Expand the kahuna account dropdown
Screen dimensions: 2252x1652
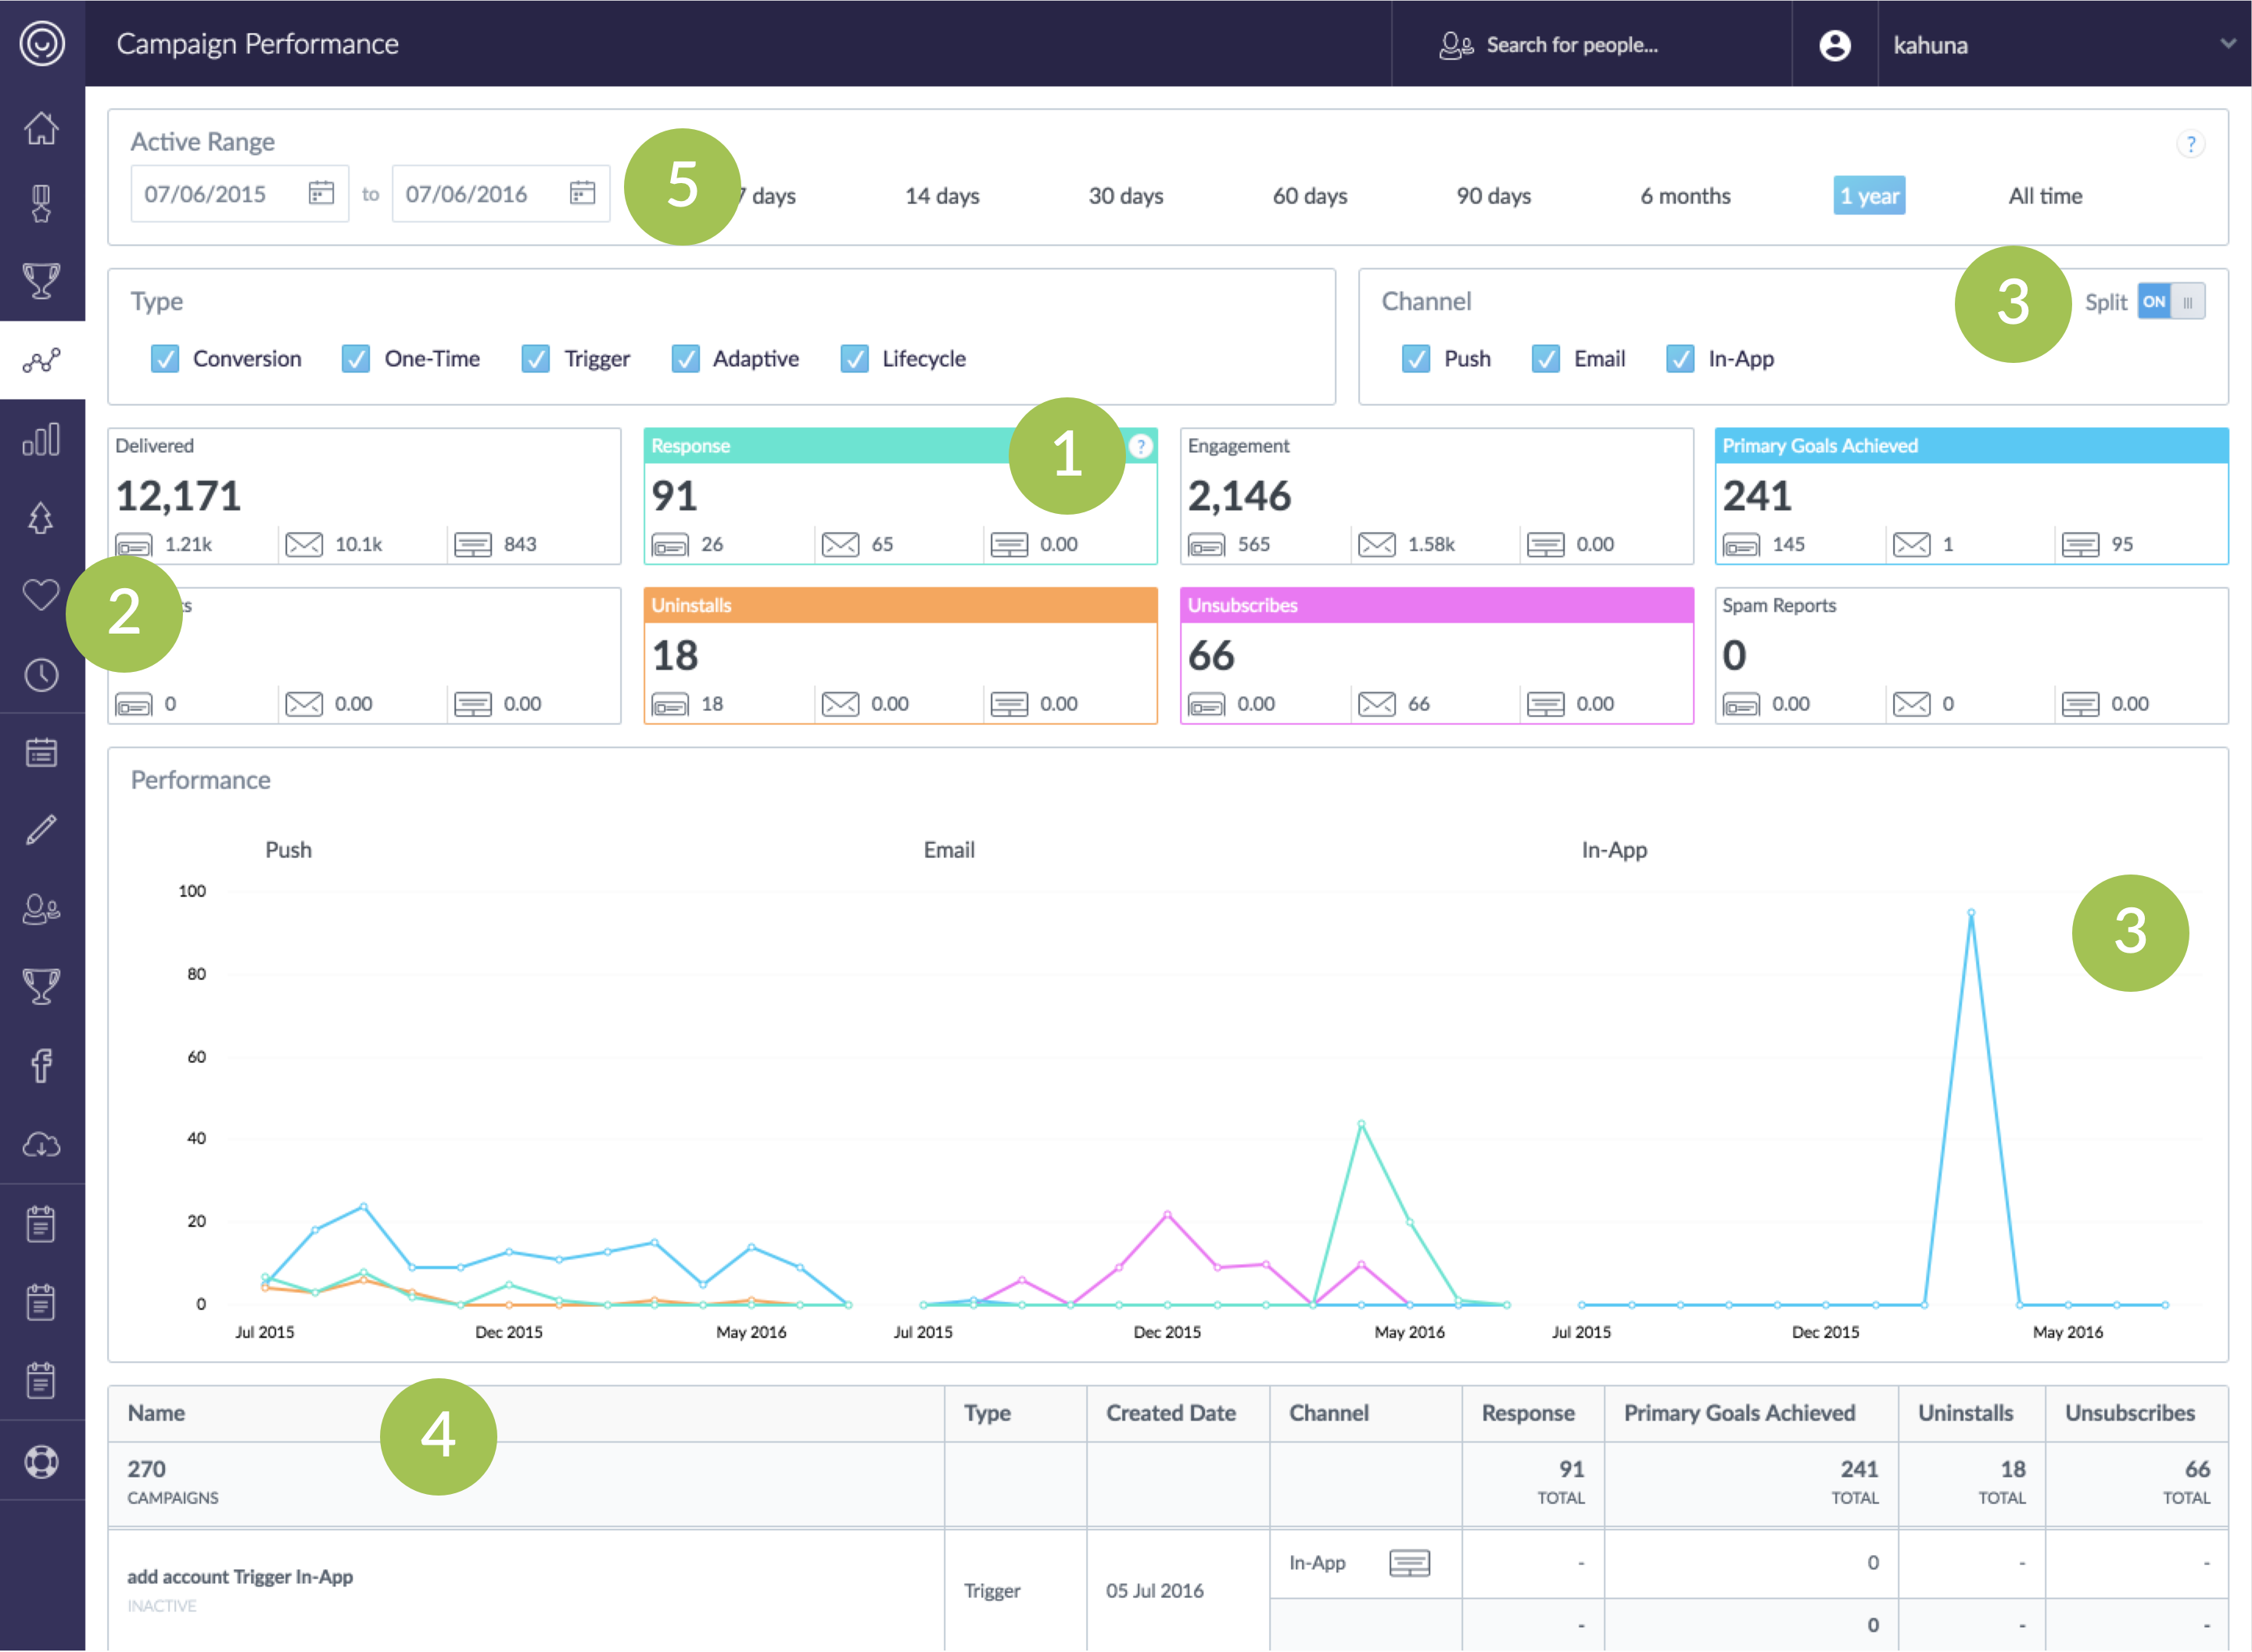(x=2227, y=44)
